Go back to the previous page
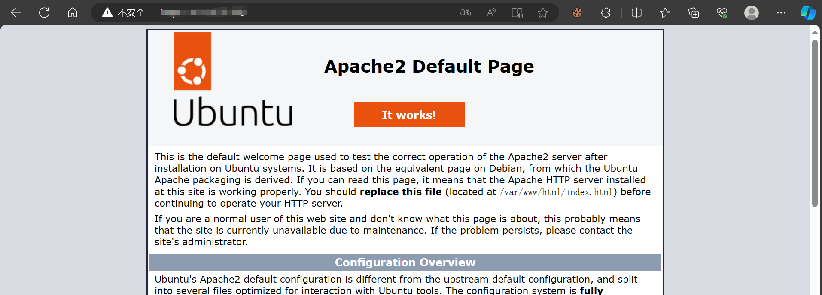Screen dimensions: 822x295 [x=16, y=12]
